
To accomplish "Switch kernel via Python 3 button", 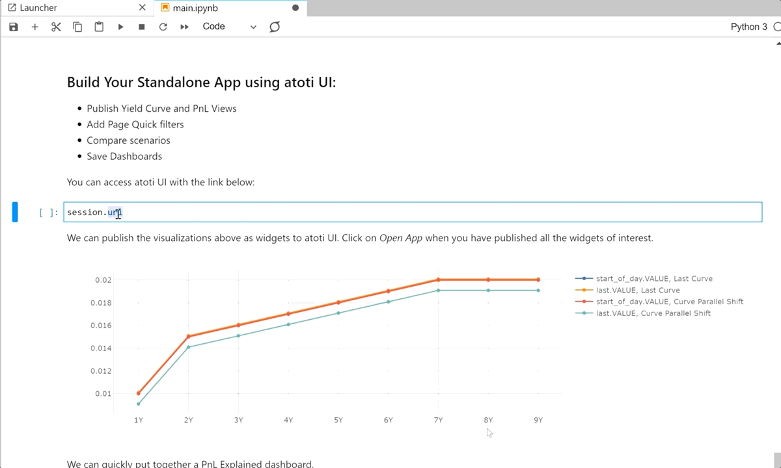I will pos(748,27).
